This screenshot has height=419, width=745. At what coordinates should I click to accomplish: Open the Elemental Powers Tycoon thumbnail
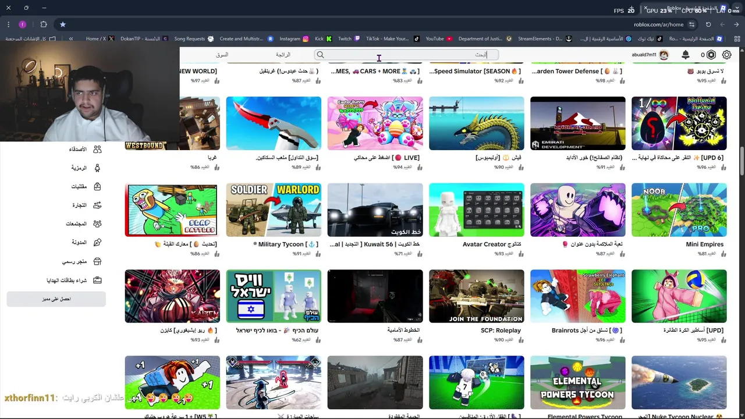coord(578,383)
